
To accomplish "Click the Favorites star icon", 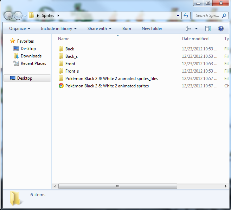I will pyautogui.click(x=13, y=41).
